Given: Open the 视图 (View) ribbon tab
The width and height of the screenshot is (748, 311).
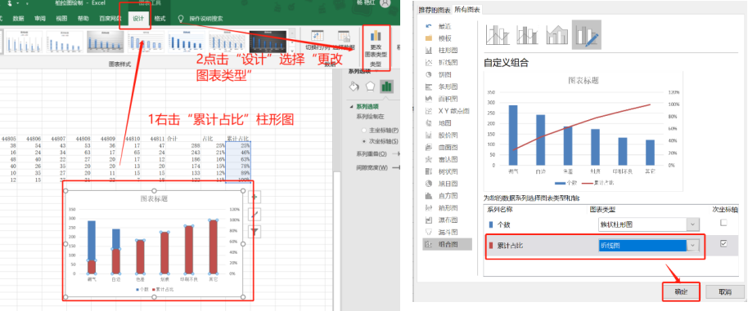Looking at the screenshot, I should [x=61, y=19].
